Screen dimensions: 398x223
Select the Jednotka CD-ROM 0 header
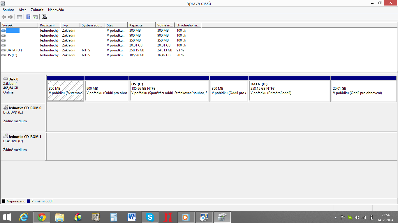[x=23, y=118]
